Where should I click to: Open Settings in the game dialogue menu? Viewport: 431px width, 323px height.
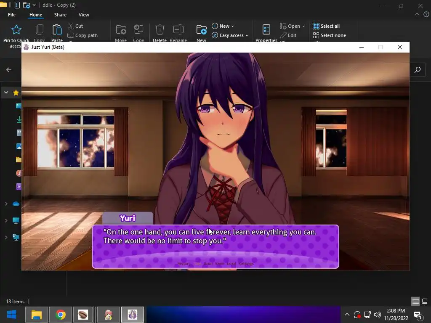(246, 264)
